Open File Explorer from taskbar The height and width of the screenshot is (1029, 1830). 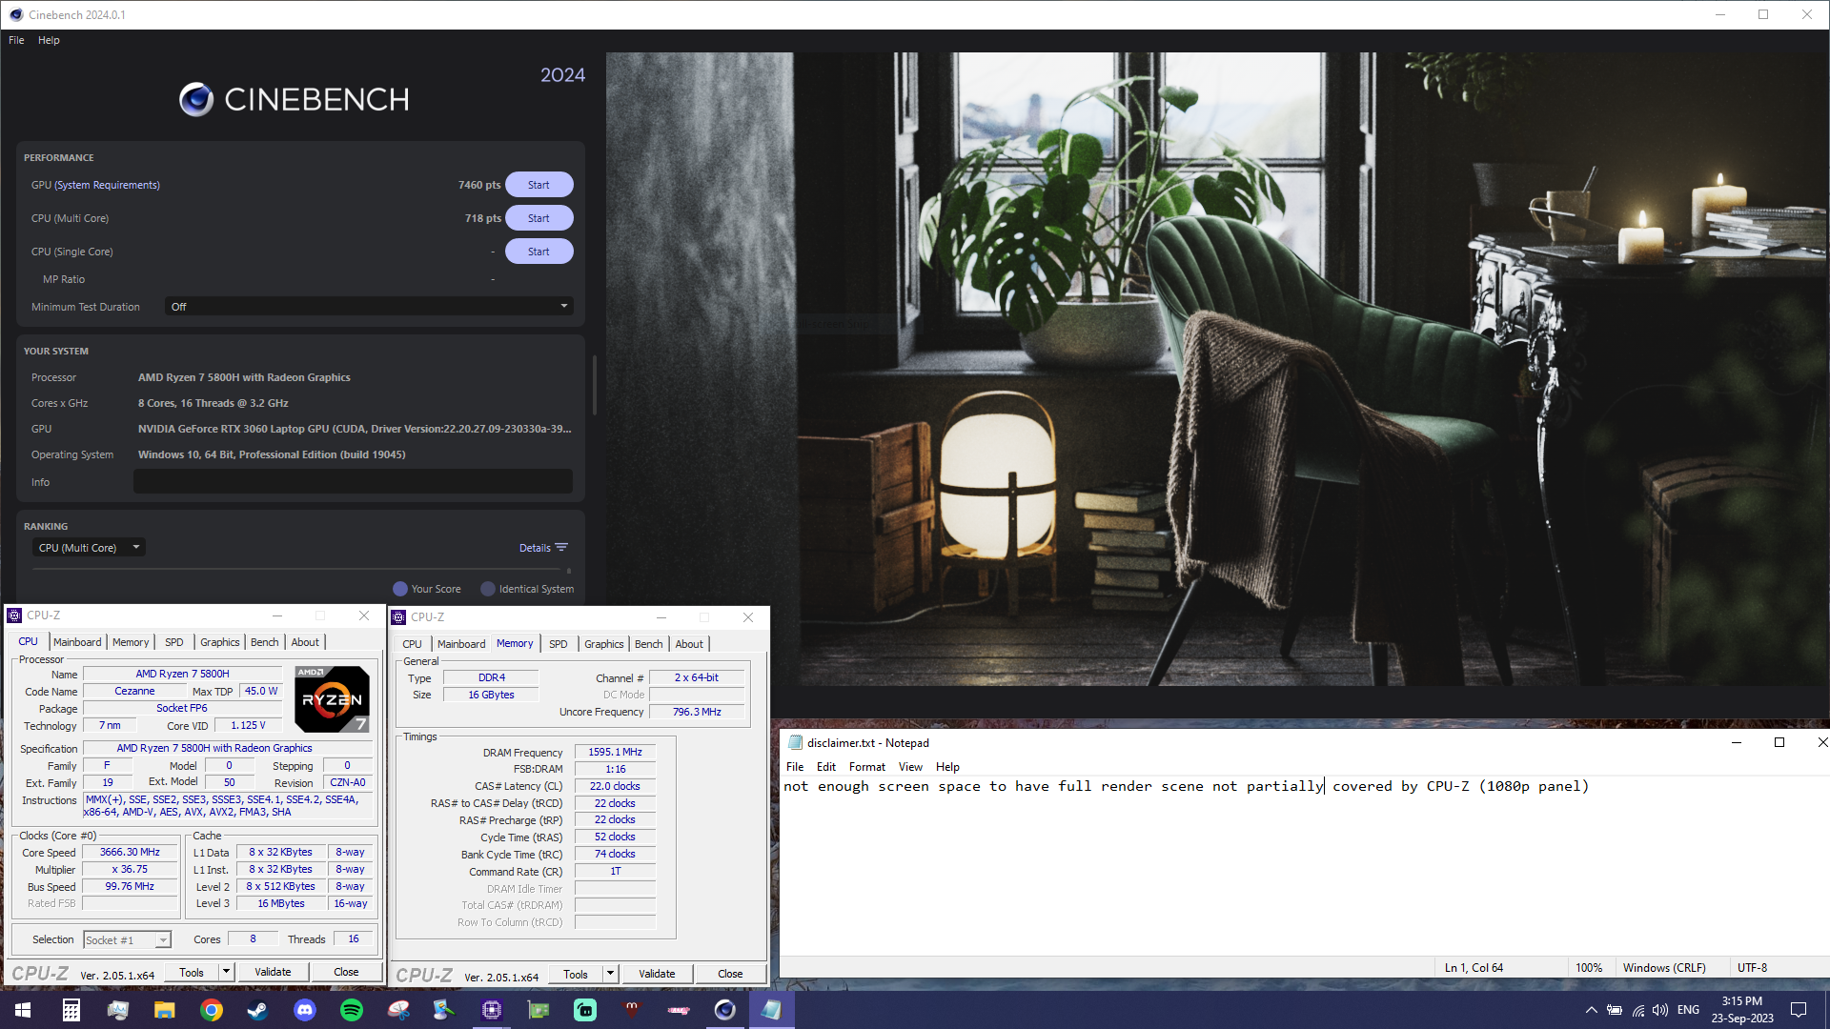(x=164, y=1010)
